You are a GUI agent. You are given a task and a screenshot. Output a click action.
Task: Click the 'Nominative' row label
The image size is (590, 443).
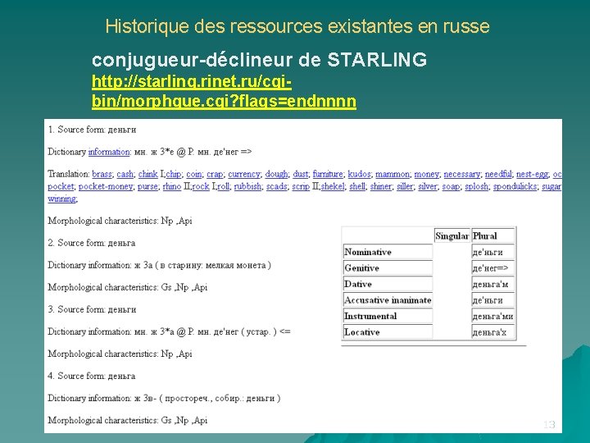(x=388, y=252)
